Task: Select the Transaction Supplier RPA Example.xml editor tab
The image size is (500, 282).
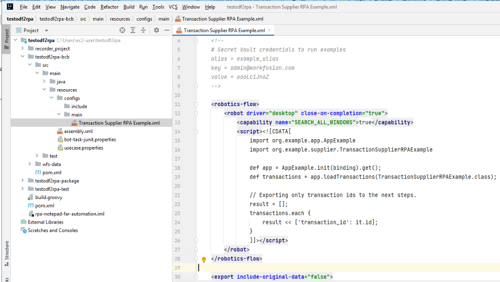Action: [224, 30]
